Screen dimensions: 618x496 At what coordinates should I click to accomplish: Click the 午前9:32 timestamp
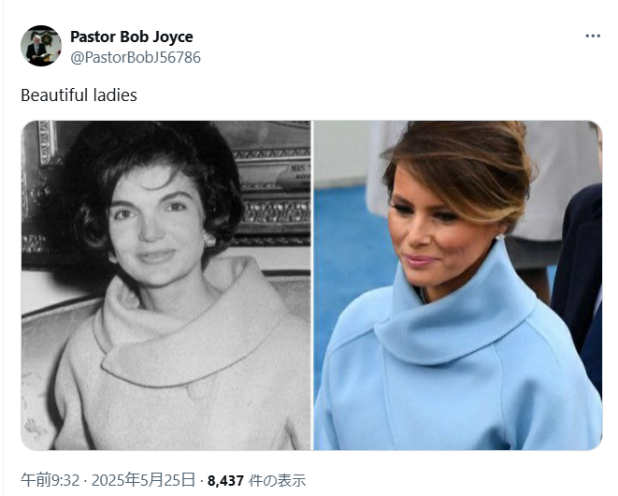pyautogui.click(x=50, y=480)
